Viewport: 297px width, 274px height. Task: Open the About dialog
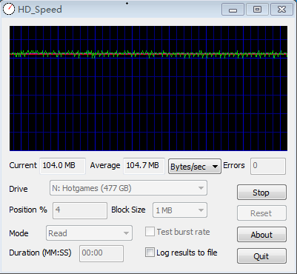pyautogui.click(x=261, y=235)
